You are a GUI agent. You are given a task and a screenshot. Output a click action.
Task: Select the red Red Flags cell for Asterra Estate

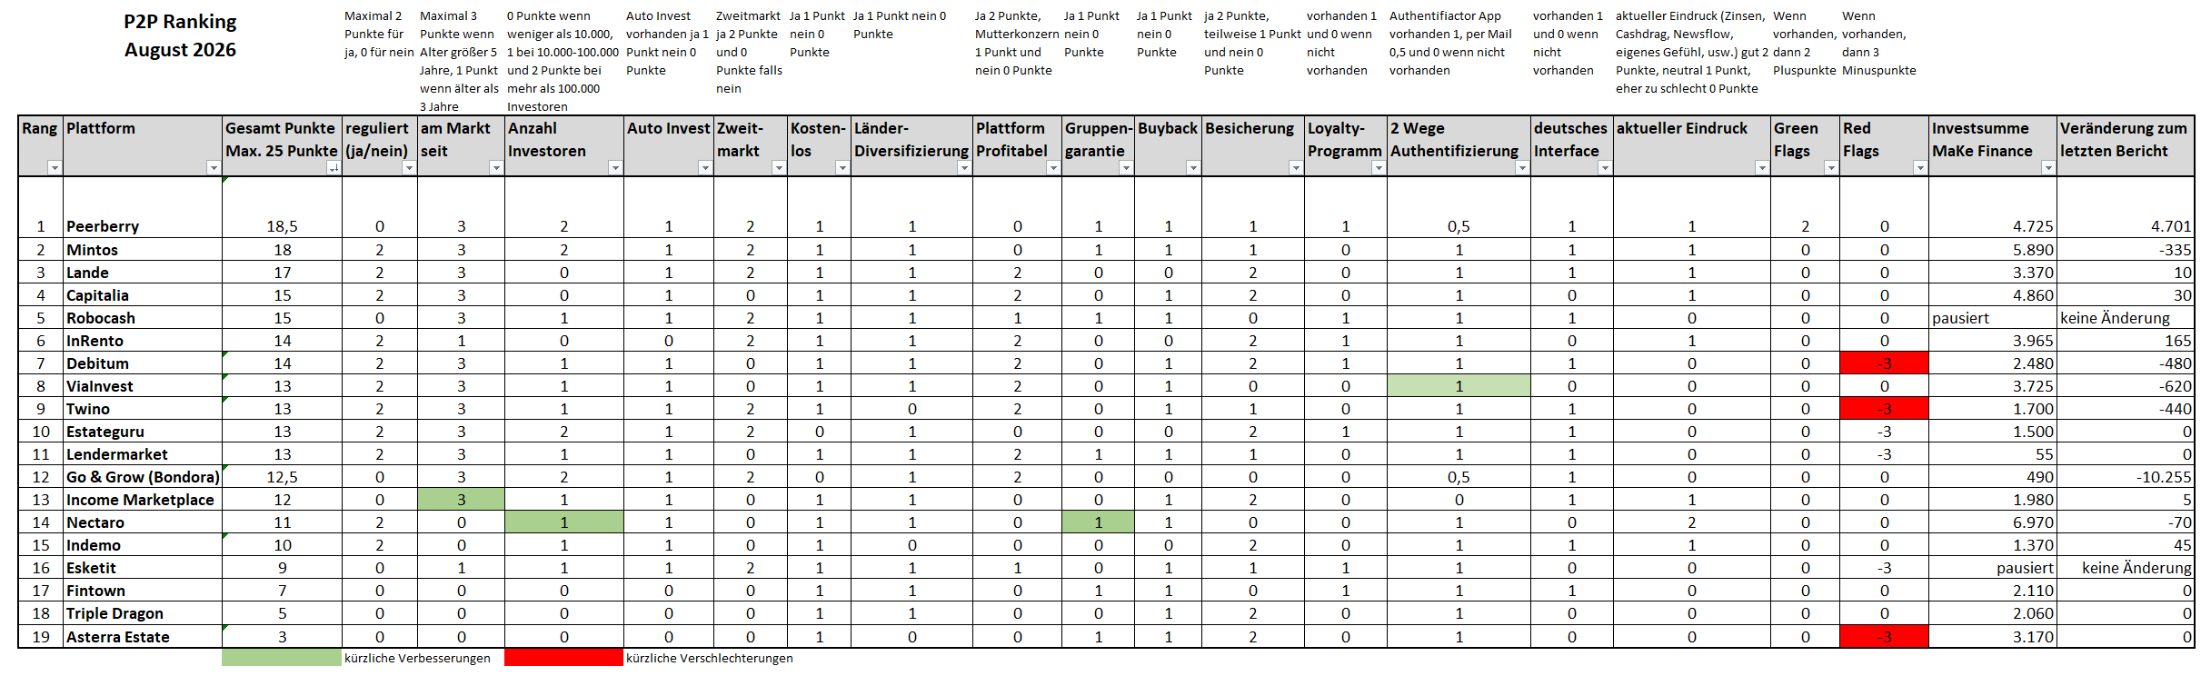coord(1885,637)
